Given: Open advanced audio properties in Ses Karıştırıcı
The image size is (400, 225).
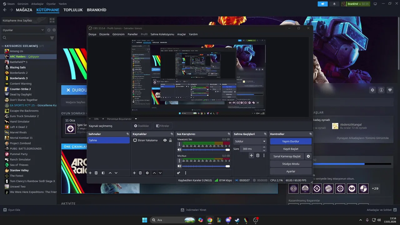Looking at the screenshot, I should [179, 173].
